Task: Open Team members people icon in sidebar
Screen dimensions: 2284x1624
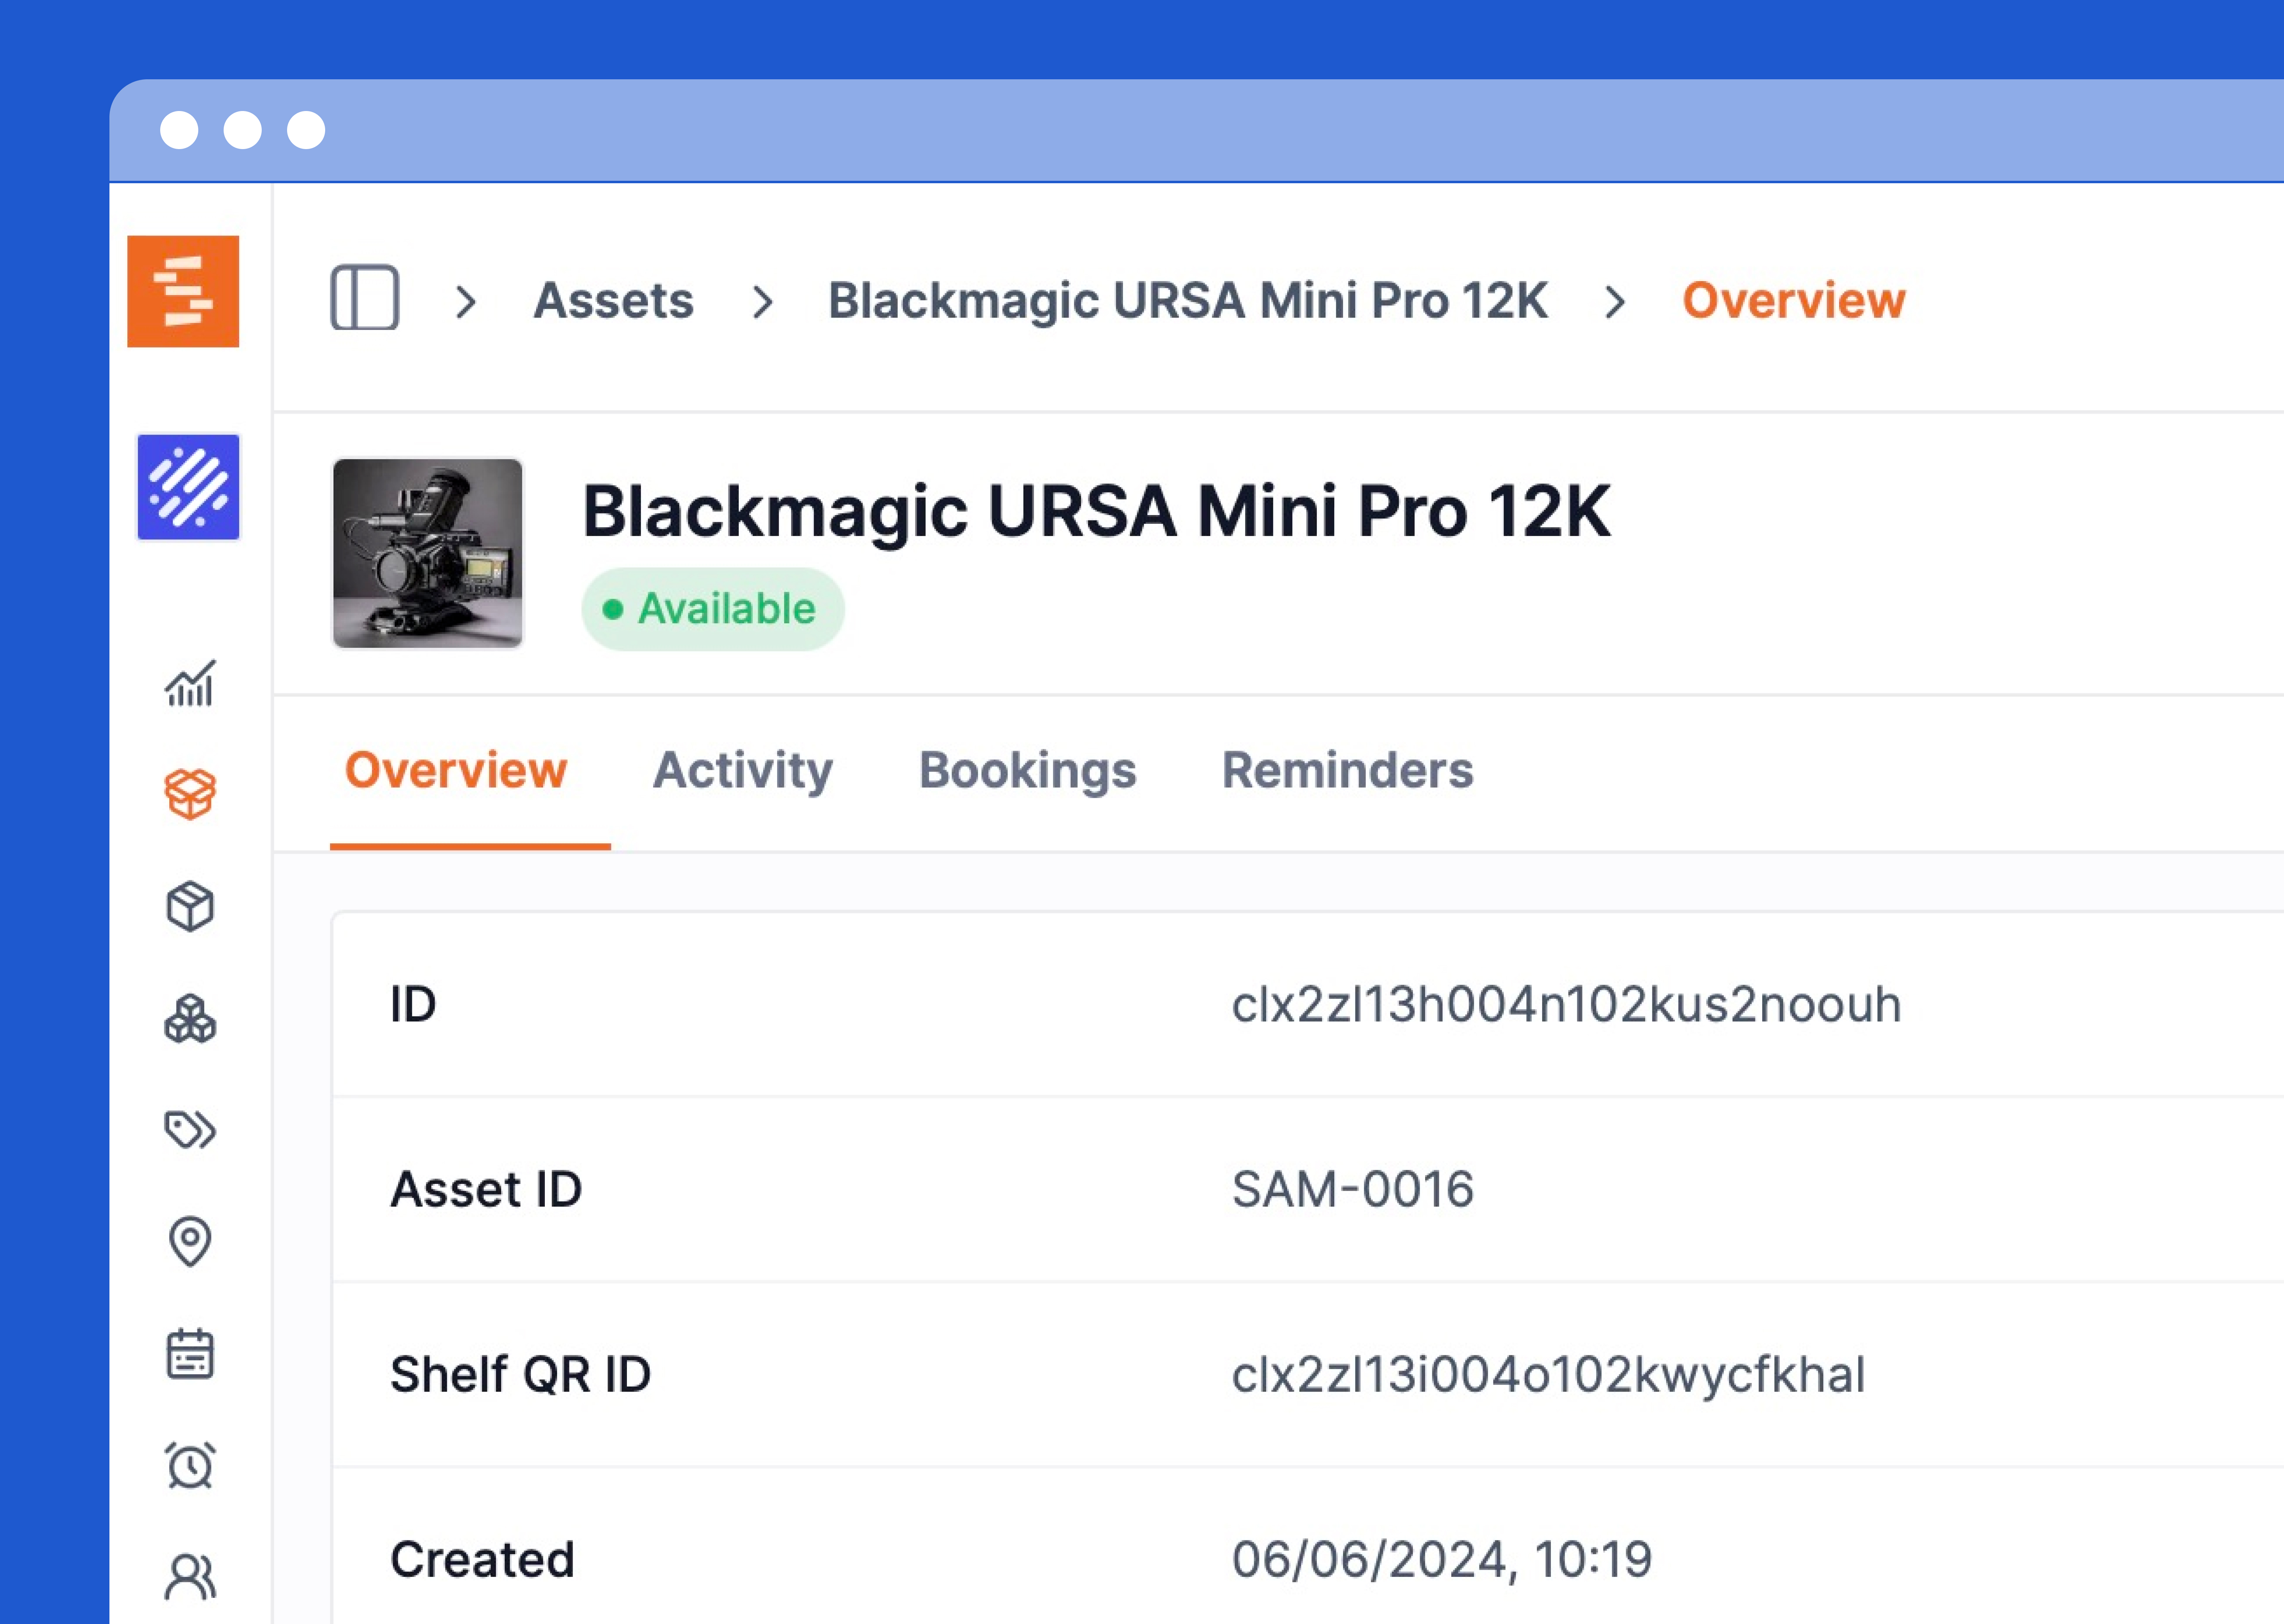Action: point(189,1577)
